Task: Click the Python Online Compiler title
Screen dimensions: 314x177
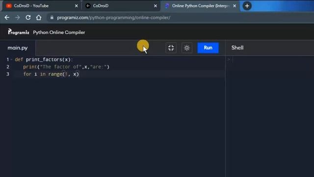Action: tap(59, 32)
